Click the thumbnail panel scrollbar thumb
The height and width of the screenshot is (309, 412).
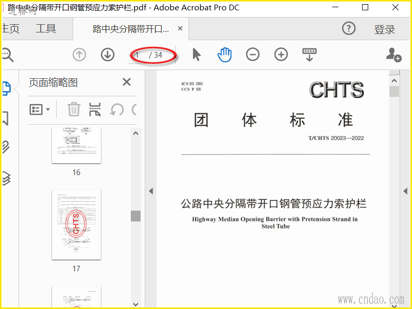[135, 216]
